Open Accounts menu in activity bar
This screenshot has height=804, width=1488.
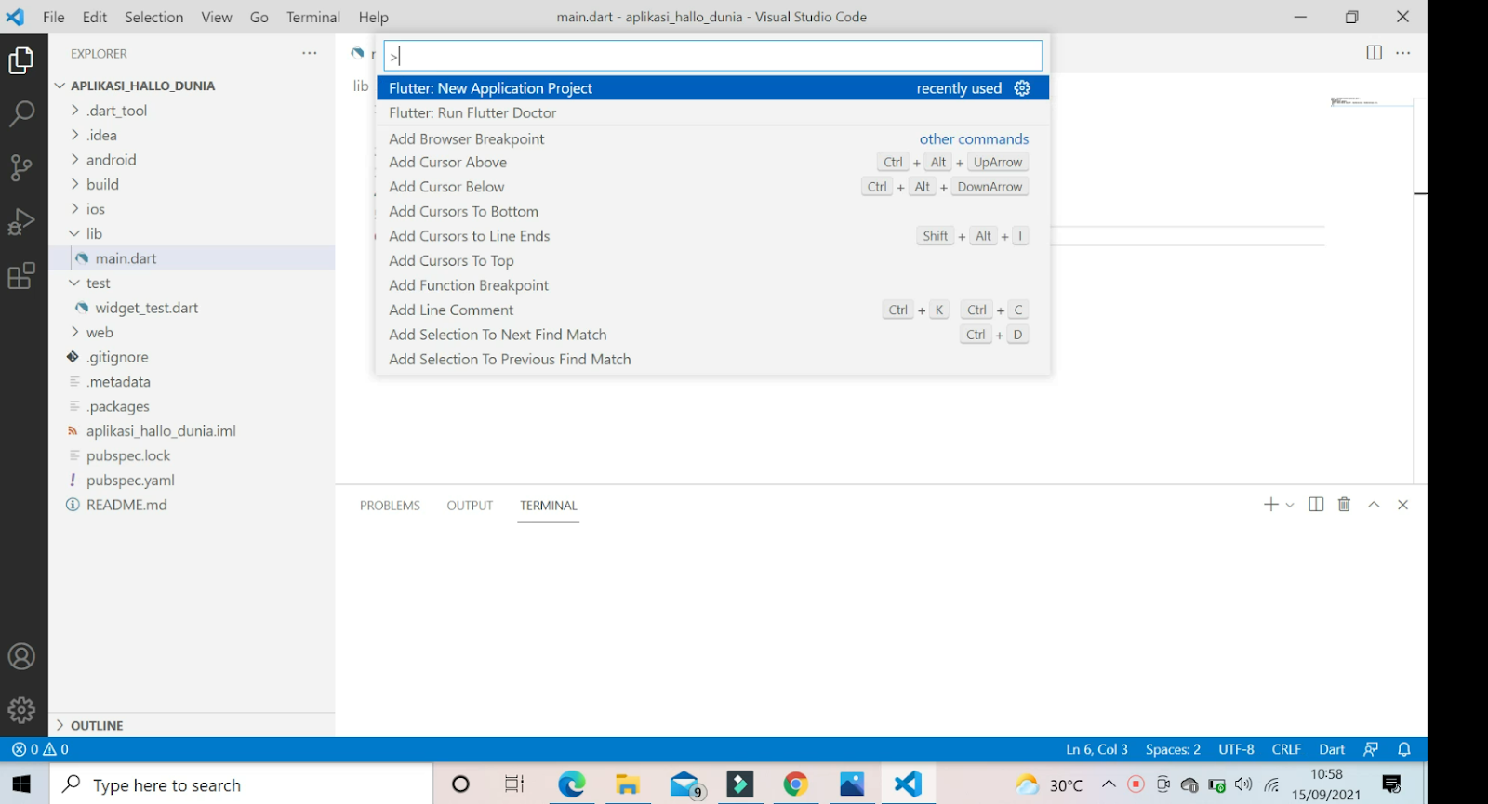[21, 656]
